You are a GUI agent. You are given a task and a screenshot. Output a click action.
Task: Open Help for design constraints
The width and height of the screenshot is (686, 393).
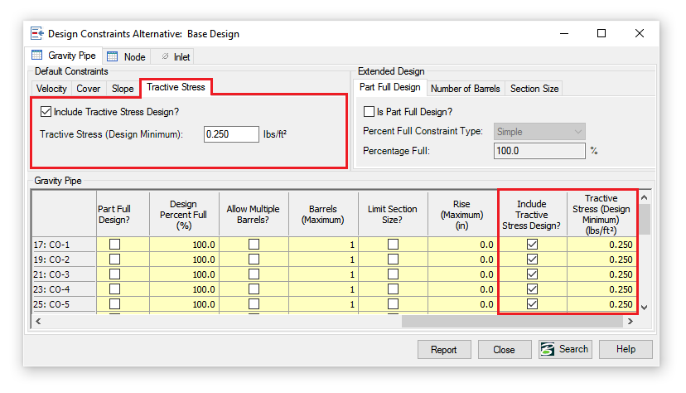pyautogui.click(x=626, y=349)
